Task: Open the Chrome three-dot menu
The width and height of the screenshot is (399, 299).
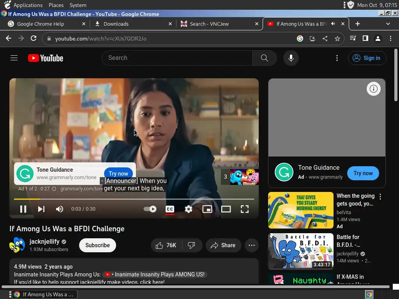Action: [x=390, y=39]
